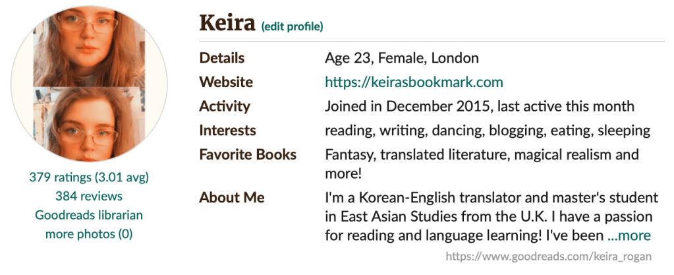Click the Favorite Books row label
This screenshot has height=275, width=674.
(248, 155)
